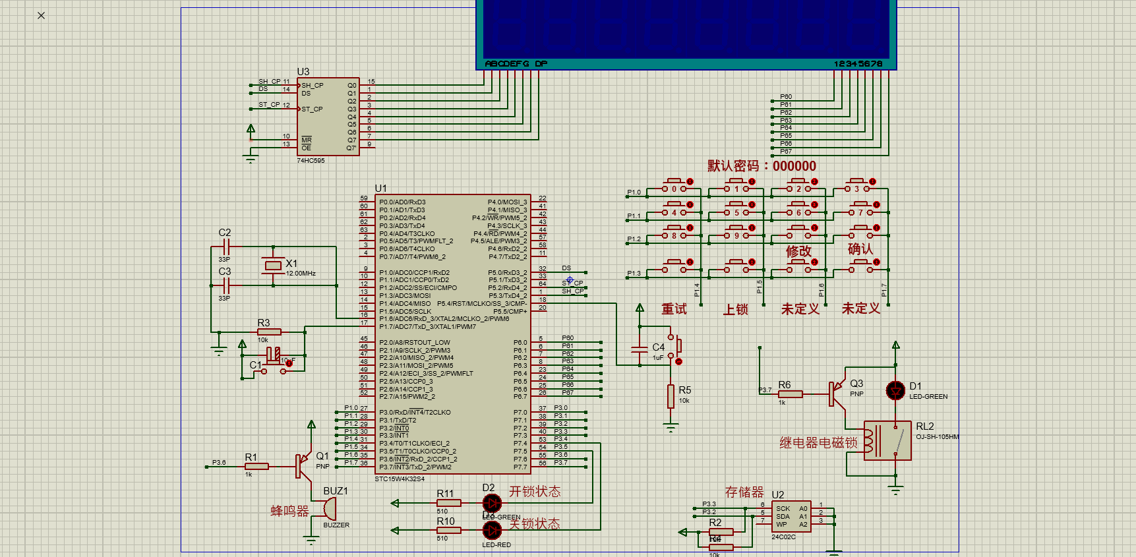
Task: Select the 74HC595 shift register U3
Action: 328,117
